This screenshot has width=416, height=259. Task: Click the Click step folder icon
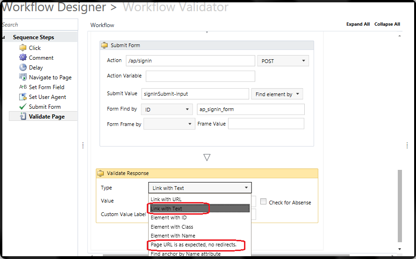[x=23, y=48]
